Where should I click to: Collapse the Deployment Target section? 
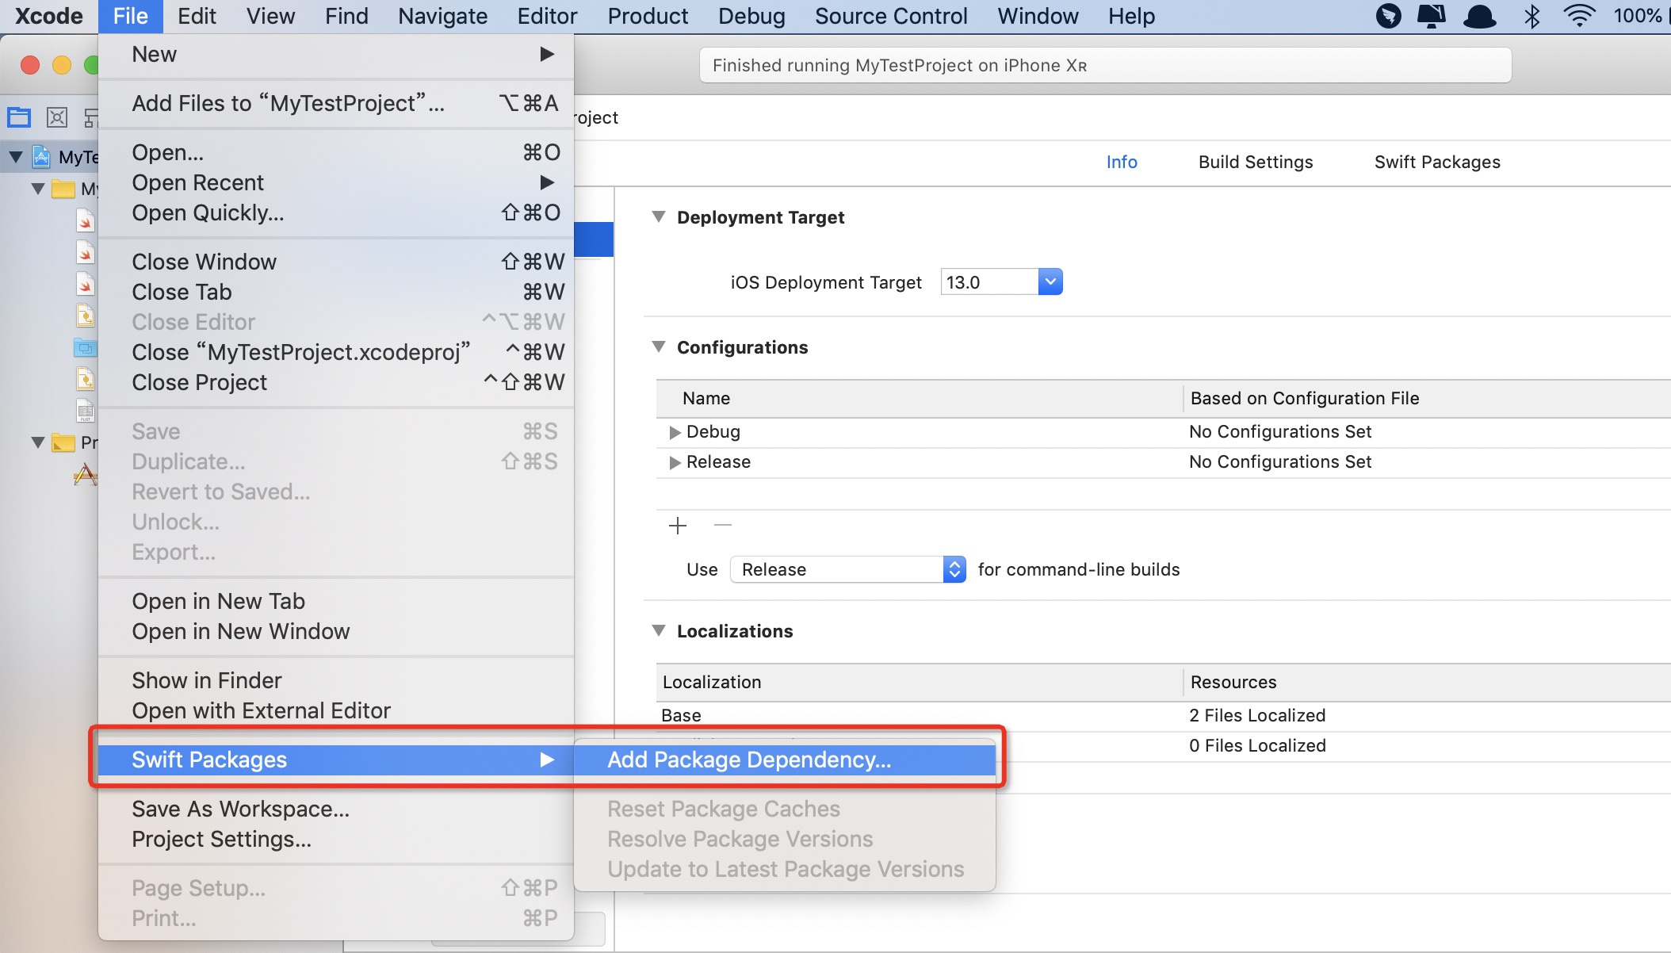[x=658, y=216]
